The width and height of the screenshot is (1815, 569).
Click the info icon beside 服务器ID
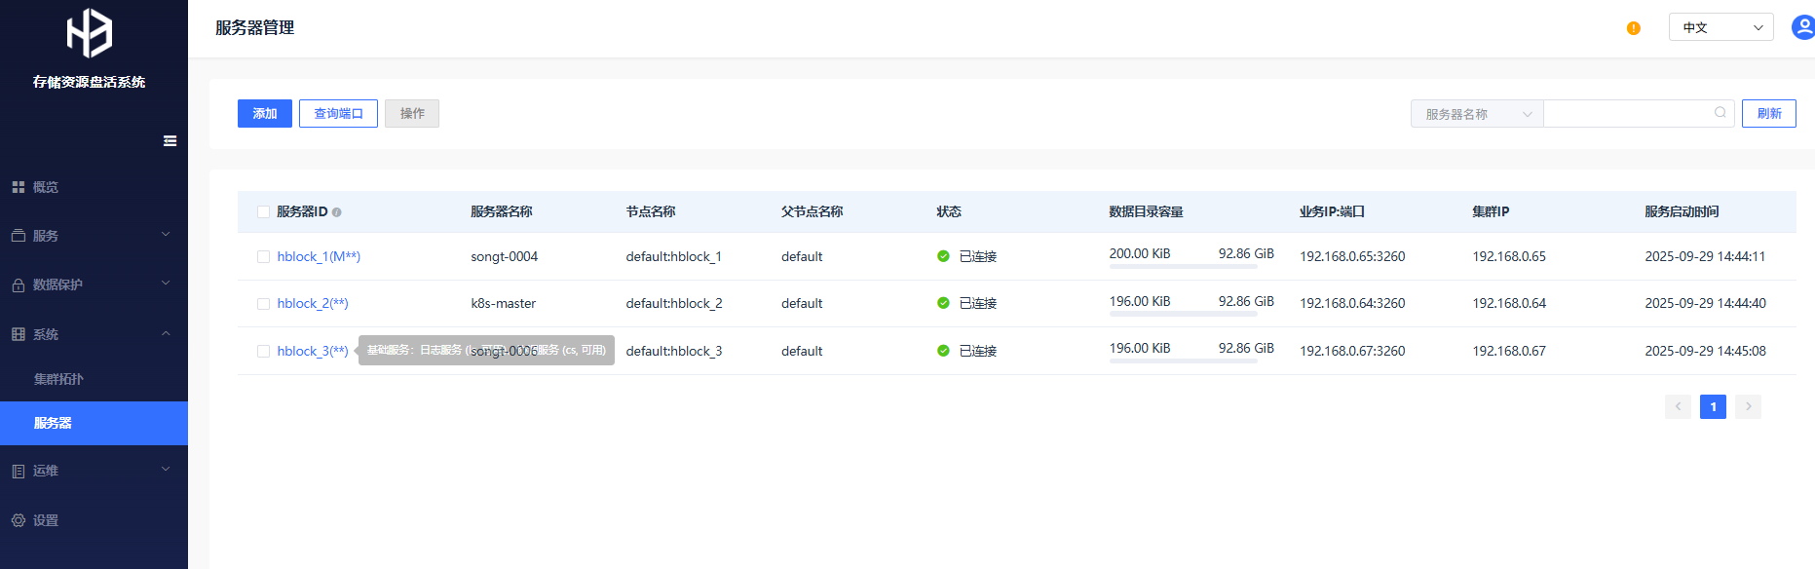(337, 212)
